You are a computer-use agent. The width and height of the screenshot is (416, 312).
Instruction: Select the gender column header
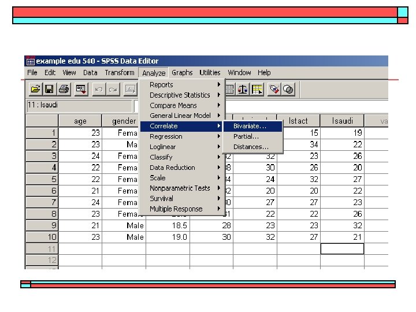(x=121, y=121)
